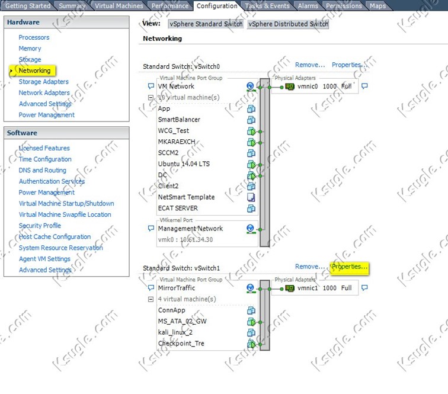Click the VM Network port group globe icon
The width and height of the screenshot is (448, 394).
coord(250,87)
